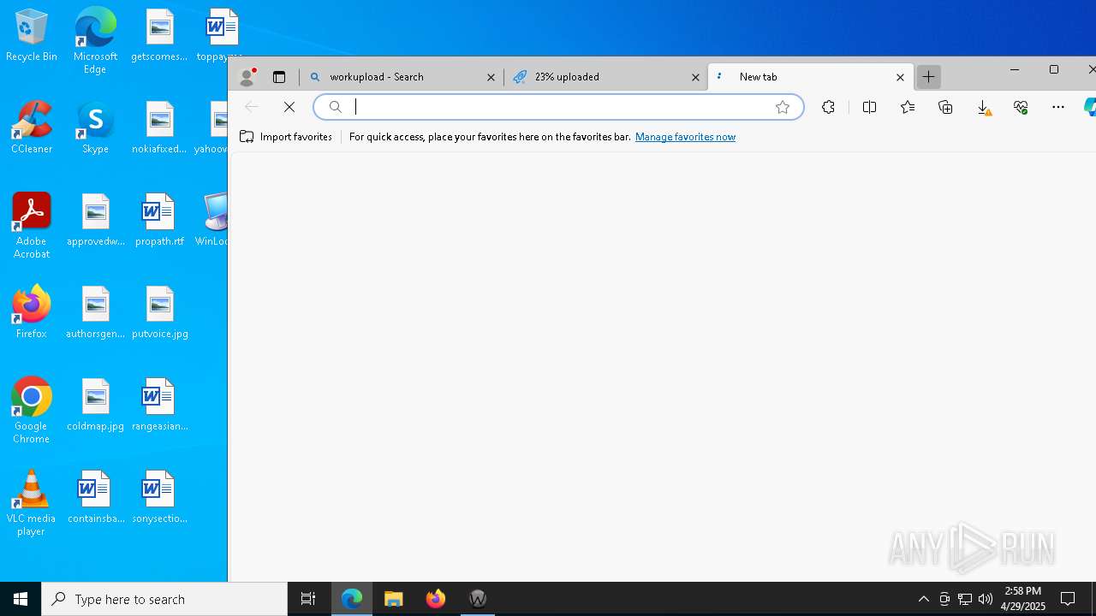The image size is (1096, 616).
Task: Open volume speaker tray icon
Action: click(x=986, y=599)
